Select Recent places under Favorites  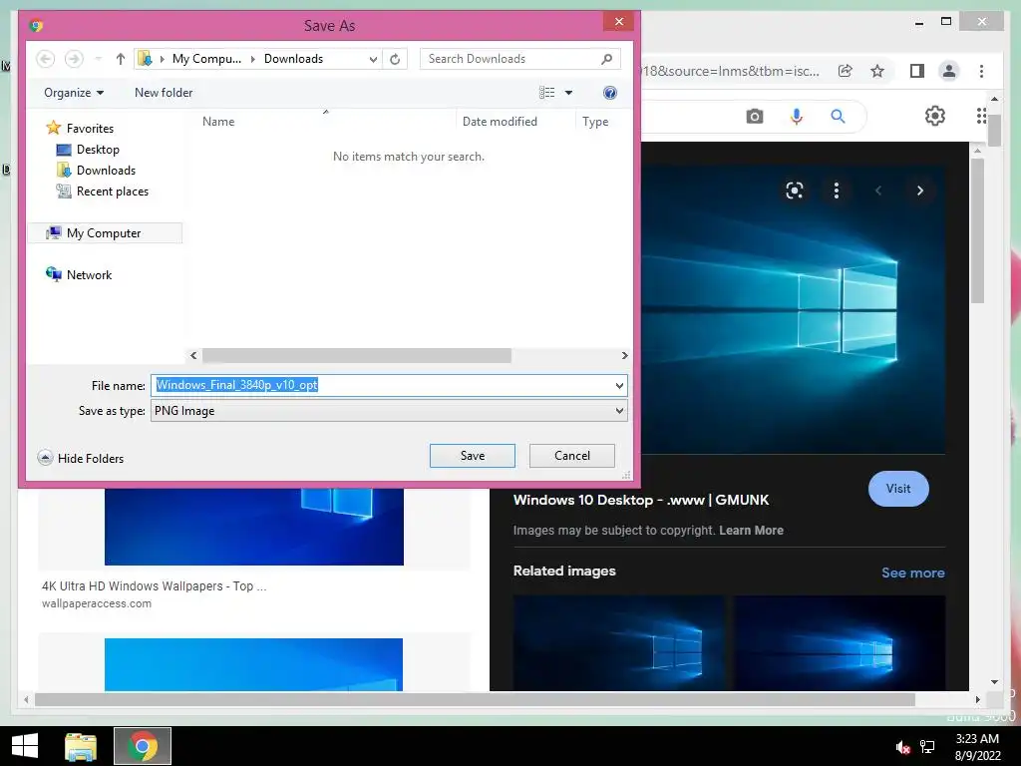[103, 191]
